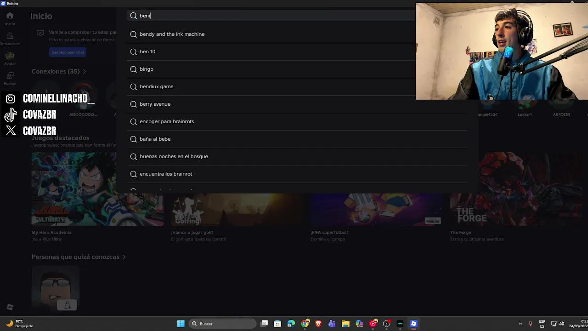Select suggestion 'ben 10'
The height and width of the screenshot is (331, 588).
(x=297, y=51)
